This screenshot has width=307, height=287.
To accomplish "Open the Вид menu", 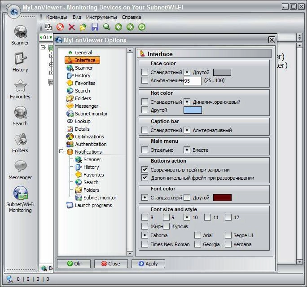I will click(x=77, y=17).
